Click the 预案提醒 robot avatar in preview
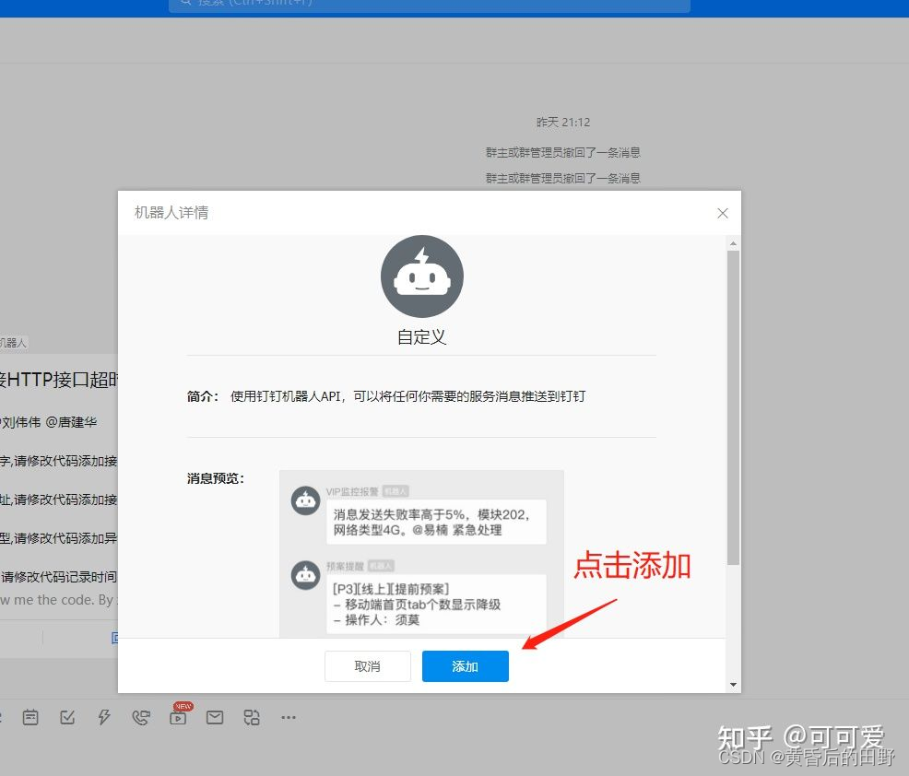This screenshot has width=909, height=776. click(305, 575)
